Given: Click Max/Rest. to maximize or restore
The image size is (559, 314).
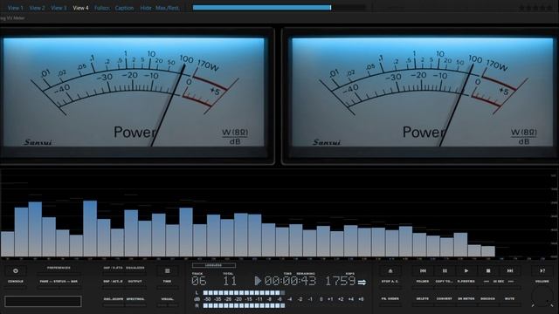Looking at the screenshot, I should point(167,8).
